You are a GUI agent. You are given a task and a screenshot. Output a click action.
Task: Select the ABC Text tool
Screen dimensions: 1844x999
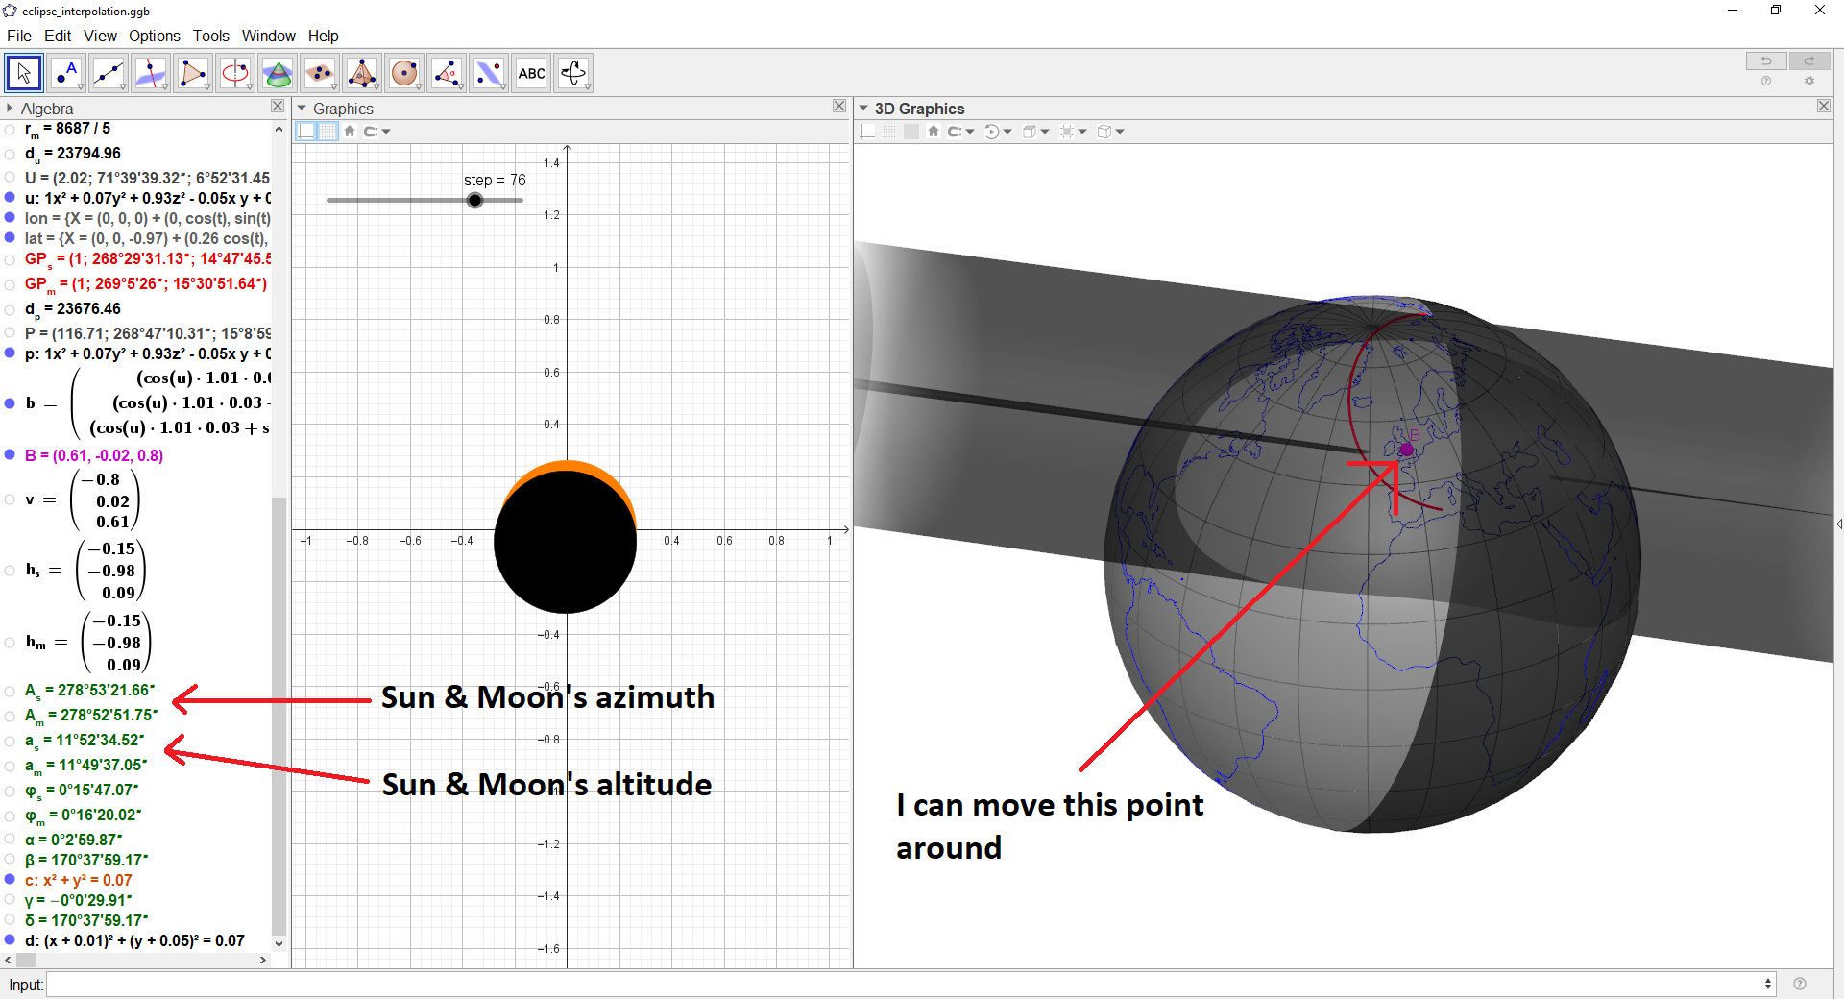[x=531, y=73]
